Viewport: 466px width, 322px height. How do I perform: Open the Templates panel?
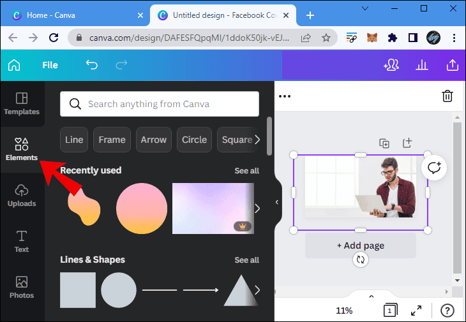[x=22, y=103]
